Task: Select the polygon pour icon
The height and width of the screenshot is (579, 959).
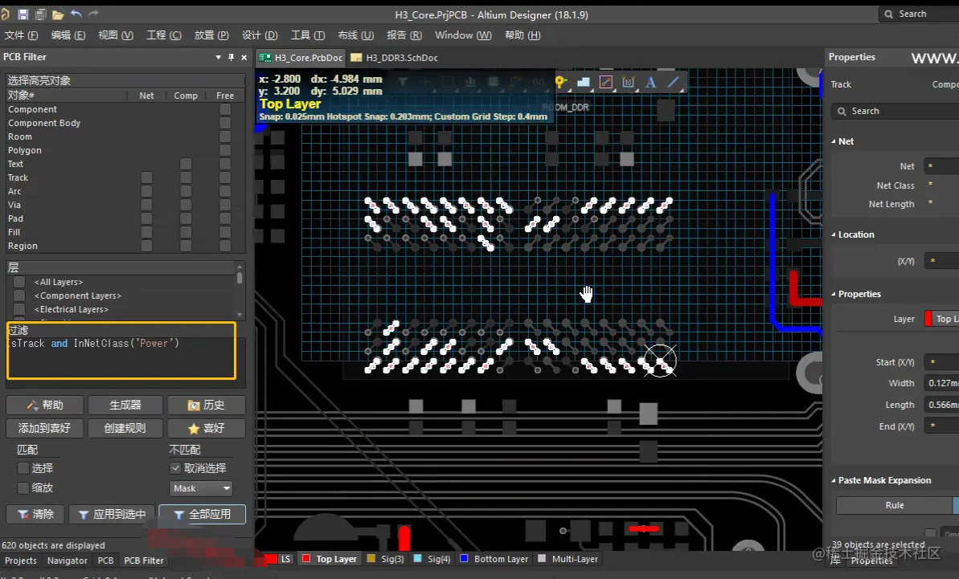Action: (584, 80)
